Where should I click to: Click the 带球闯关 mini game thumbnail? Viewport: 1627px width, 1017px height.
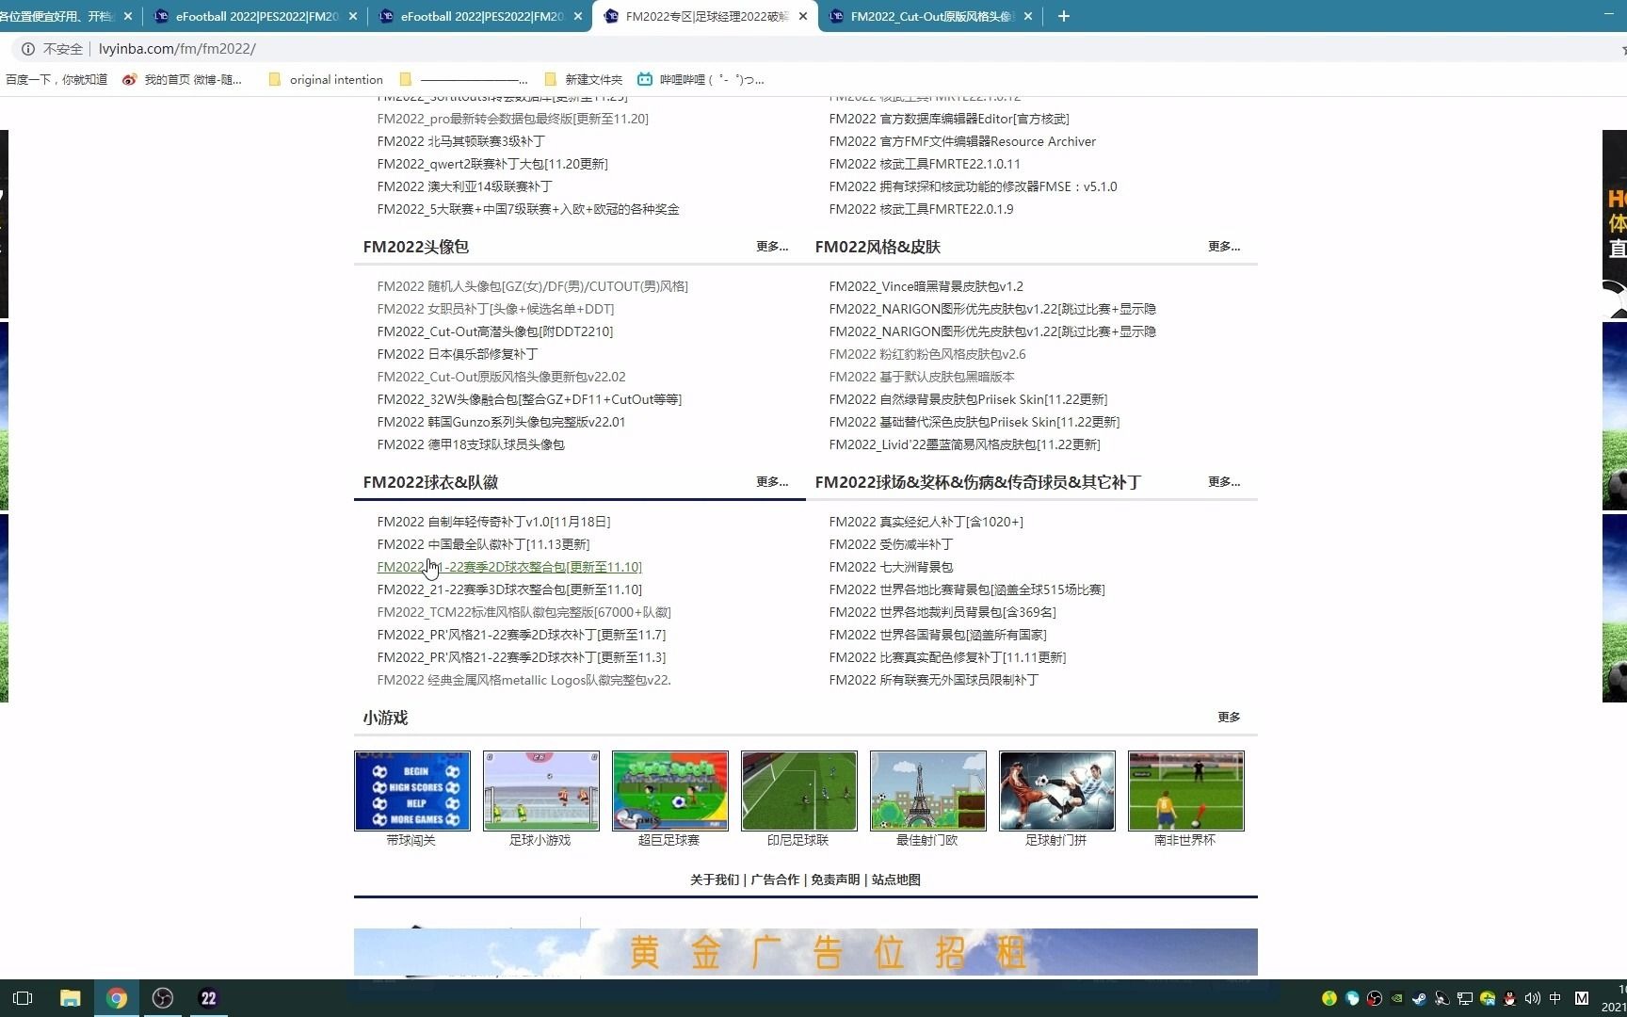(411, 791)
